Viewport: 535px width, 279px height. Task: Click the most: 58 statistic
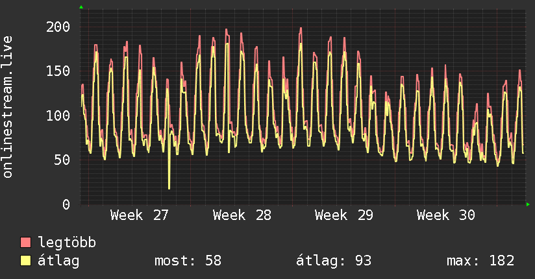point(188,261)
